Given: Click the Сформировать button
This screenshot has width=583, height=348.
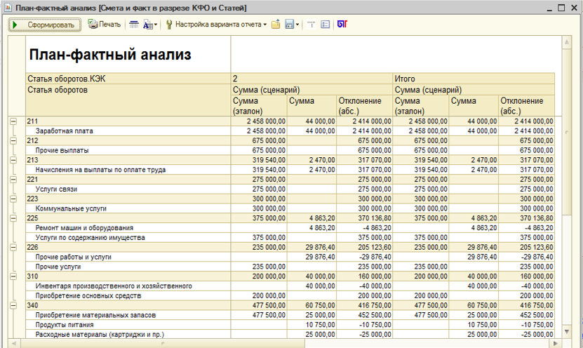Looking at the screenshot, I should tap(43, 25).
